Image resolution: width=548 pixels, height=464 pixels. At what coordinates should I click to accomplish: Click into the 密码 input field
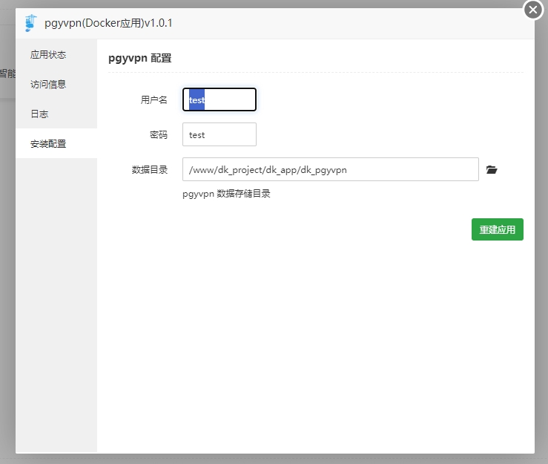(219, 134)
